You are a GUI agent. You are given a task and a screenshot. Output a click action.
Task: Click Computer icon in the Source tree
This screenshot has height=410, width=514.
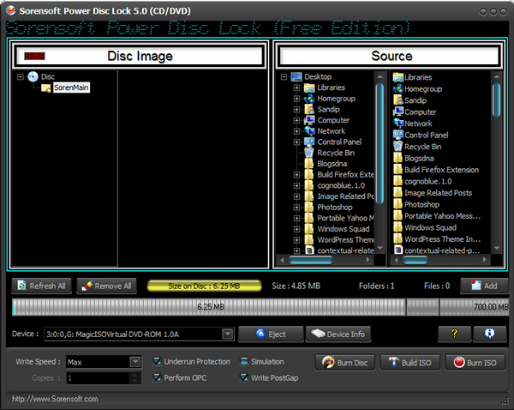[309, 120]
